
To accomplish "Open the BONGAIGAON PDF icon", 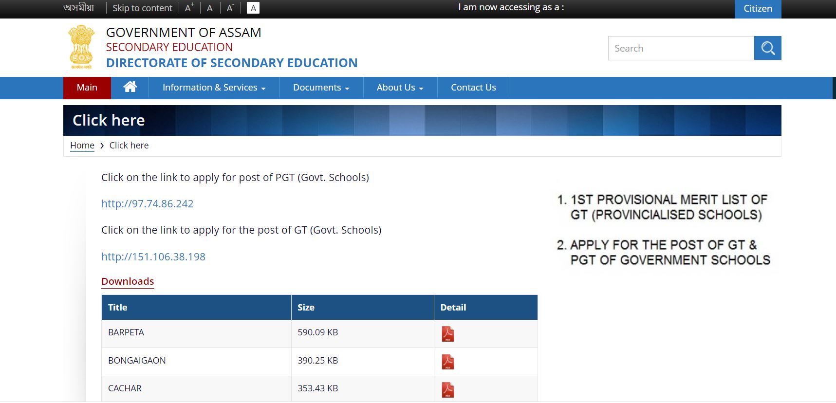I will (x=447, y=362).
